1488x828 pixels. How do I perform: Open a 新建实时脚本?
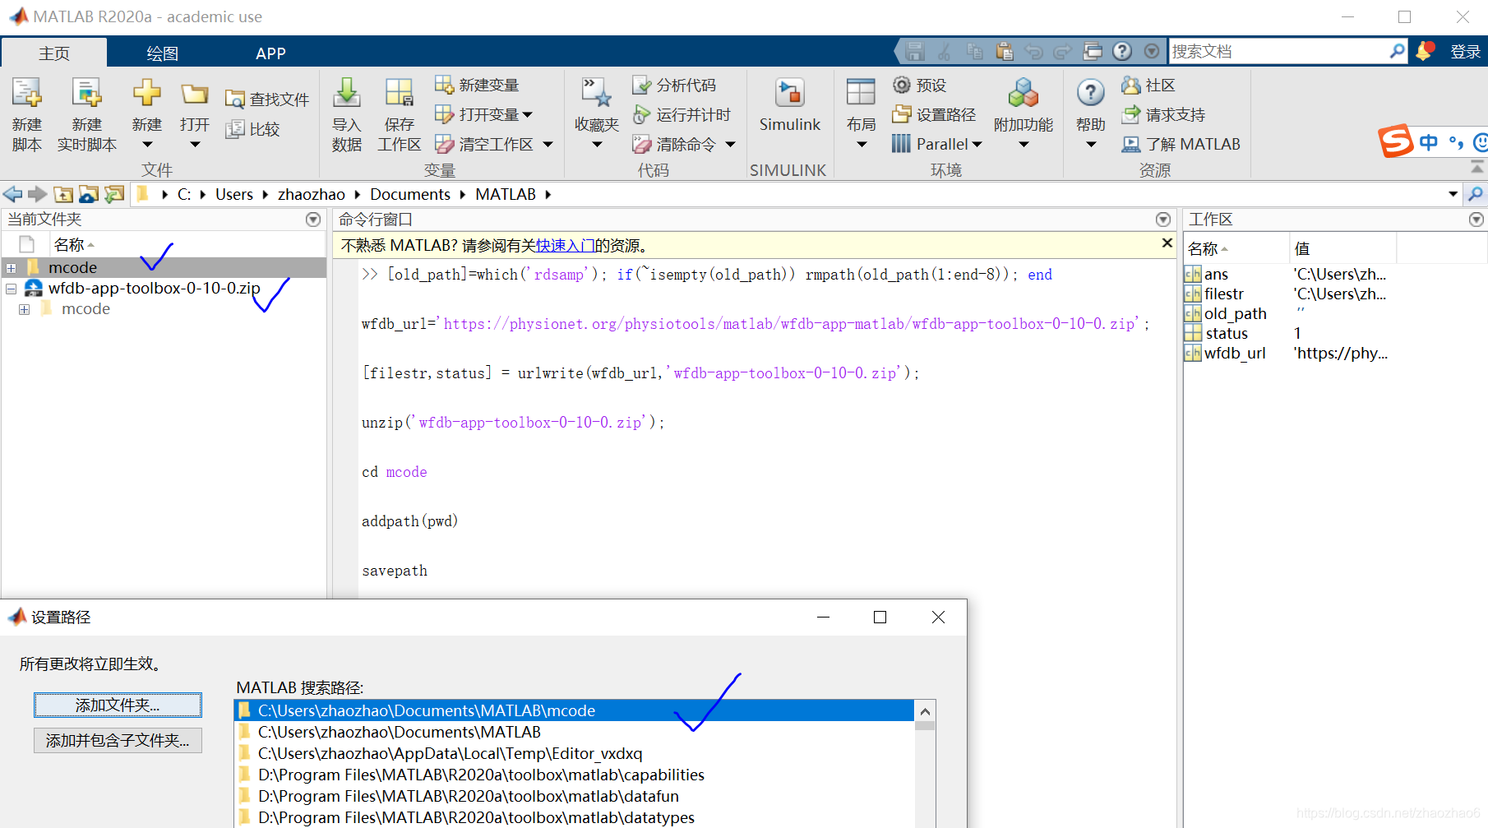coord(85,113)
